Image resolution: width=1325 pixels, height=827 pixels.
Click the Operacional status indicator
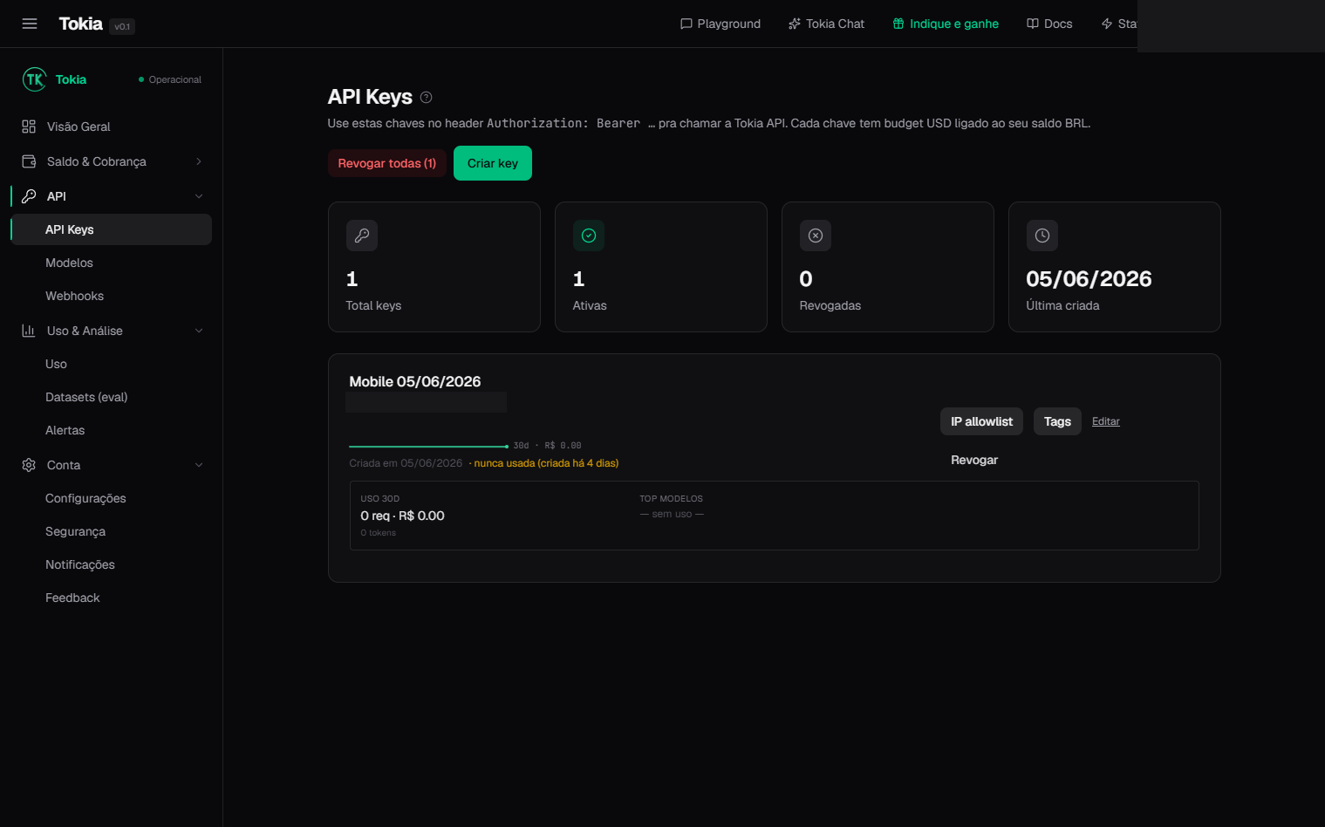[x=170, y=79]
